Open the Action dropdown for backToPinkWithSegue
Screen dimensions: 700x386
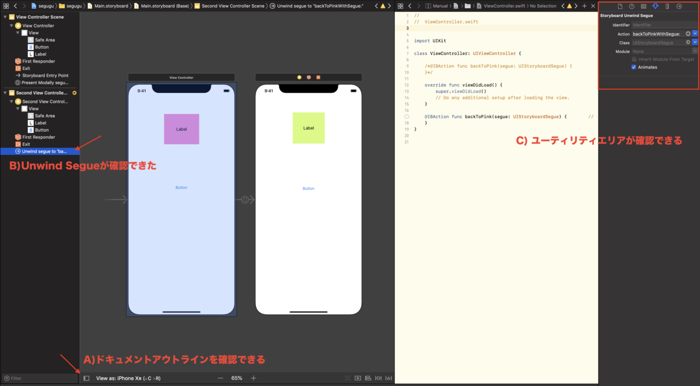tap(695, 34)
